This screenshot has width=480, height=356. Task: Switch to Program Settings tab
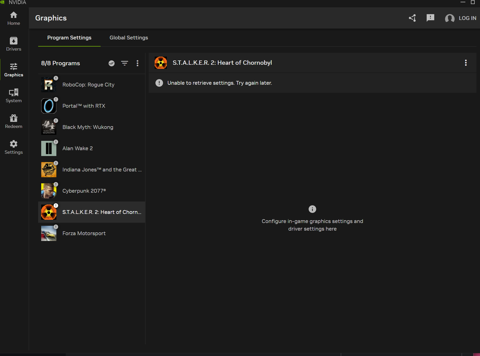click(69, 38)
